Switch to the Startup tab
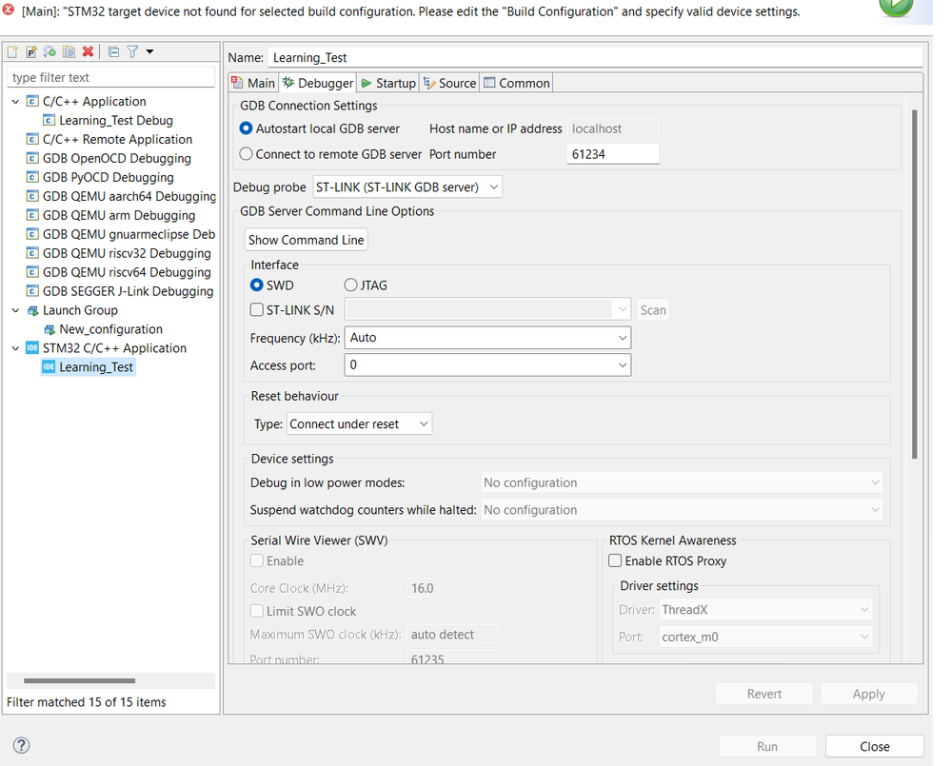Viewport: 951px width, 766px height. click(388, 84)
